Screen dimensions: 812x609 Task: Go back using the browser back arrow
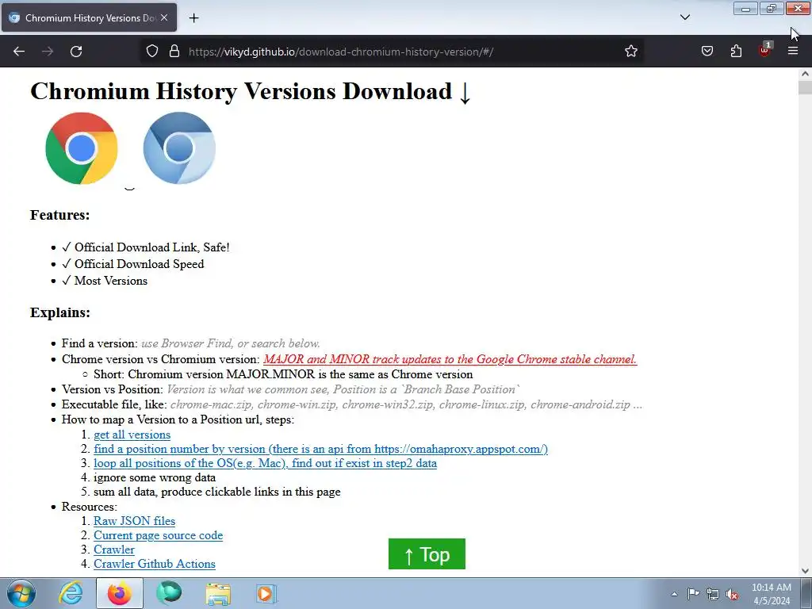pos(19,52)
